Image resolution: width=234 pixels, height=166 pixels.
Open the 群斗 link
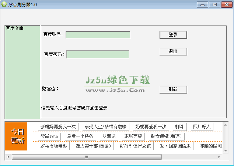[179, 127]
